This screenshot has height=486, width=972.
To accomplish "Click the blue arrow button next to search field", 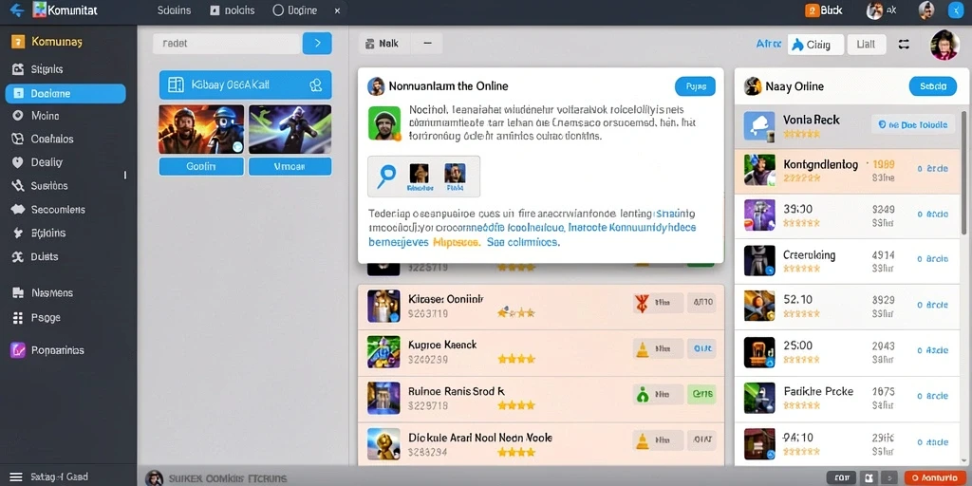I will [317, 44].
